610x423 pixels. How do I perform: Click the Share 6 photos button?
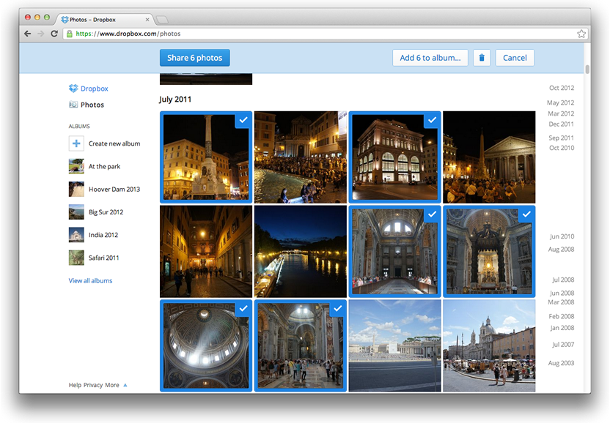coord(194,58)
